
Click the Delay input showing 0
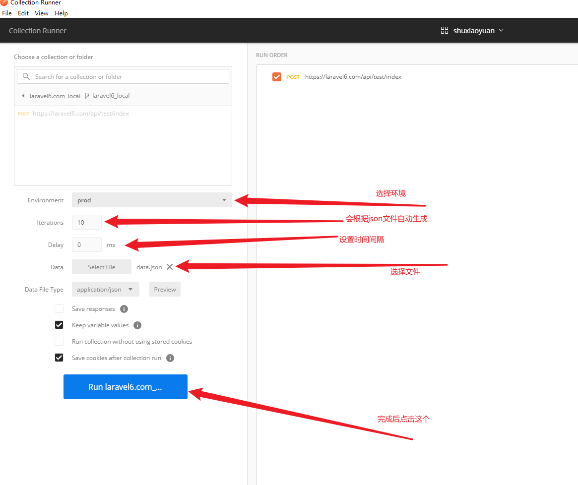[87, 244]
